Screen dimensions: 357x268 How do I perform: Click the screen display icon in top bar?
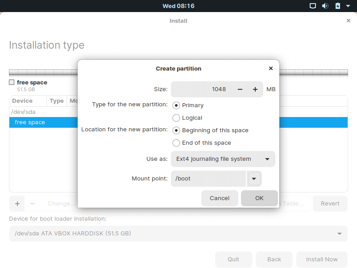coord(313,6)
